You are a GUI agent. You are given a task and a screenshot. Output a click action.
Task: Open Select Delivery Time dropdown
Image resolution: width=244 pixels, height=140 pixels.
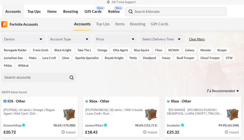pyautogui.click(x=161, y=39)
